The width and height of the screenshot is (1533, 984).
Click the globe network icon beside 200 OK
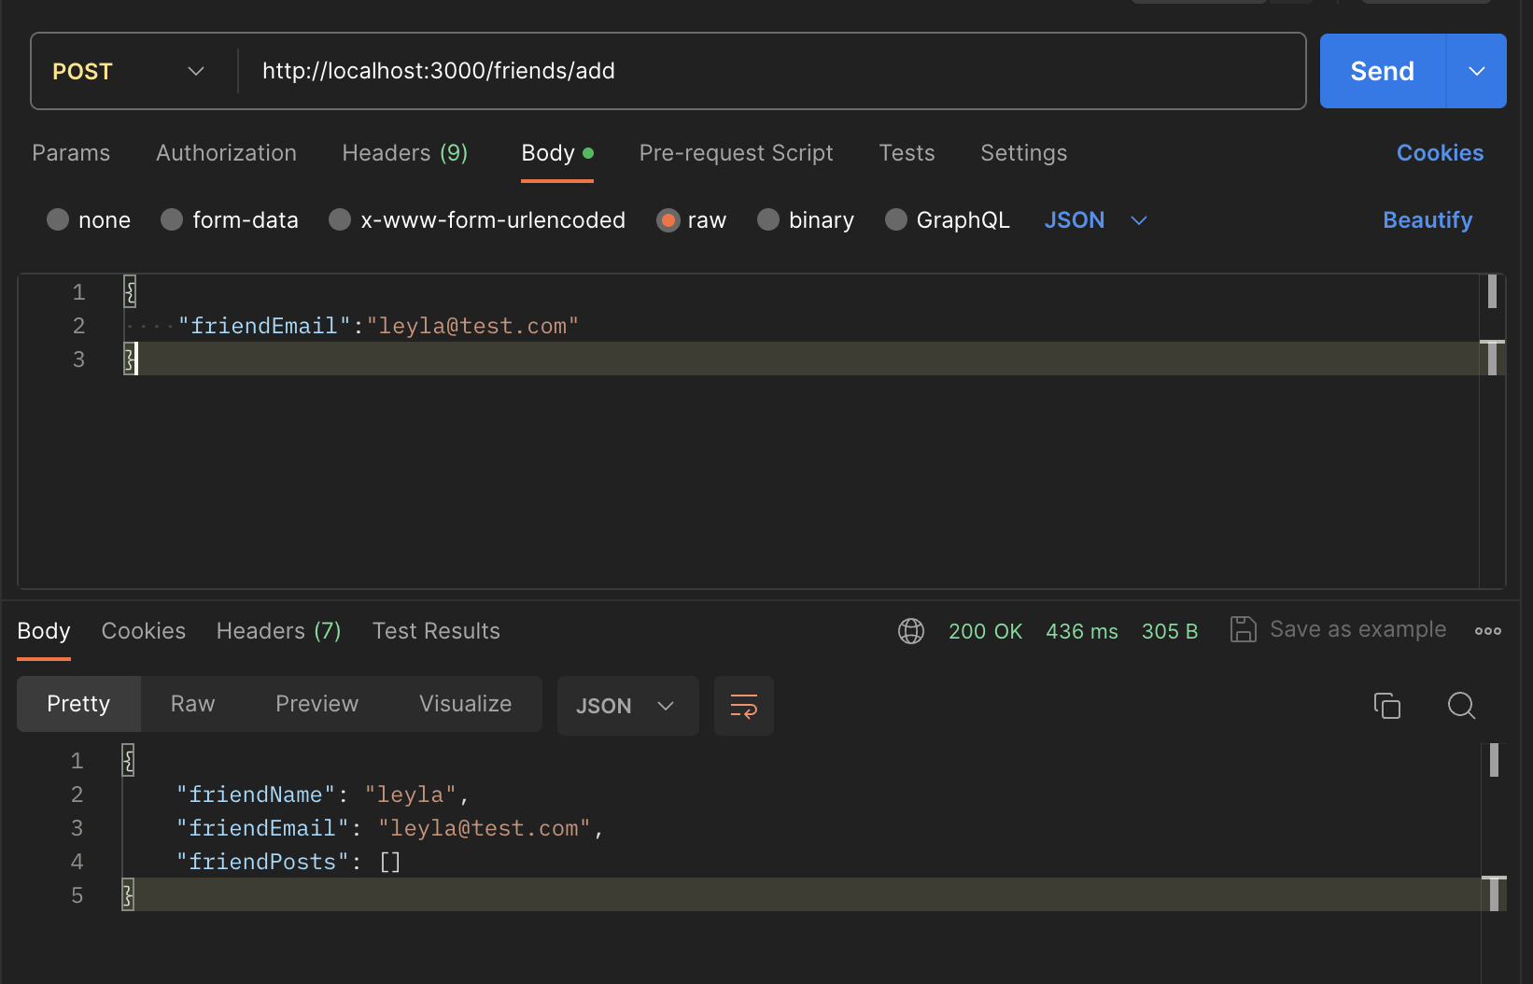911,631
